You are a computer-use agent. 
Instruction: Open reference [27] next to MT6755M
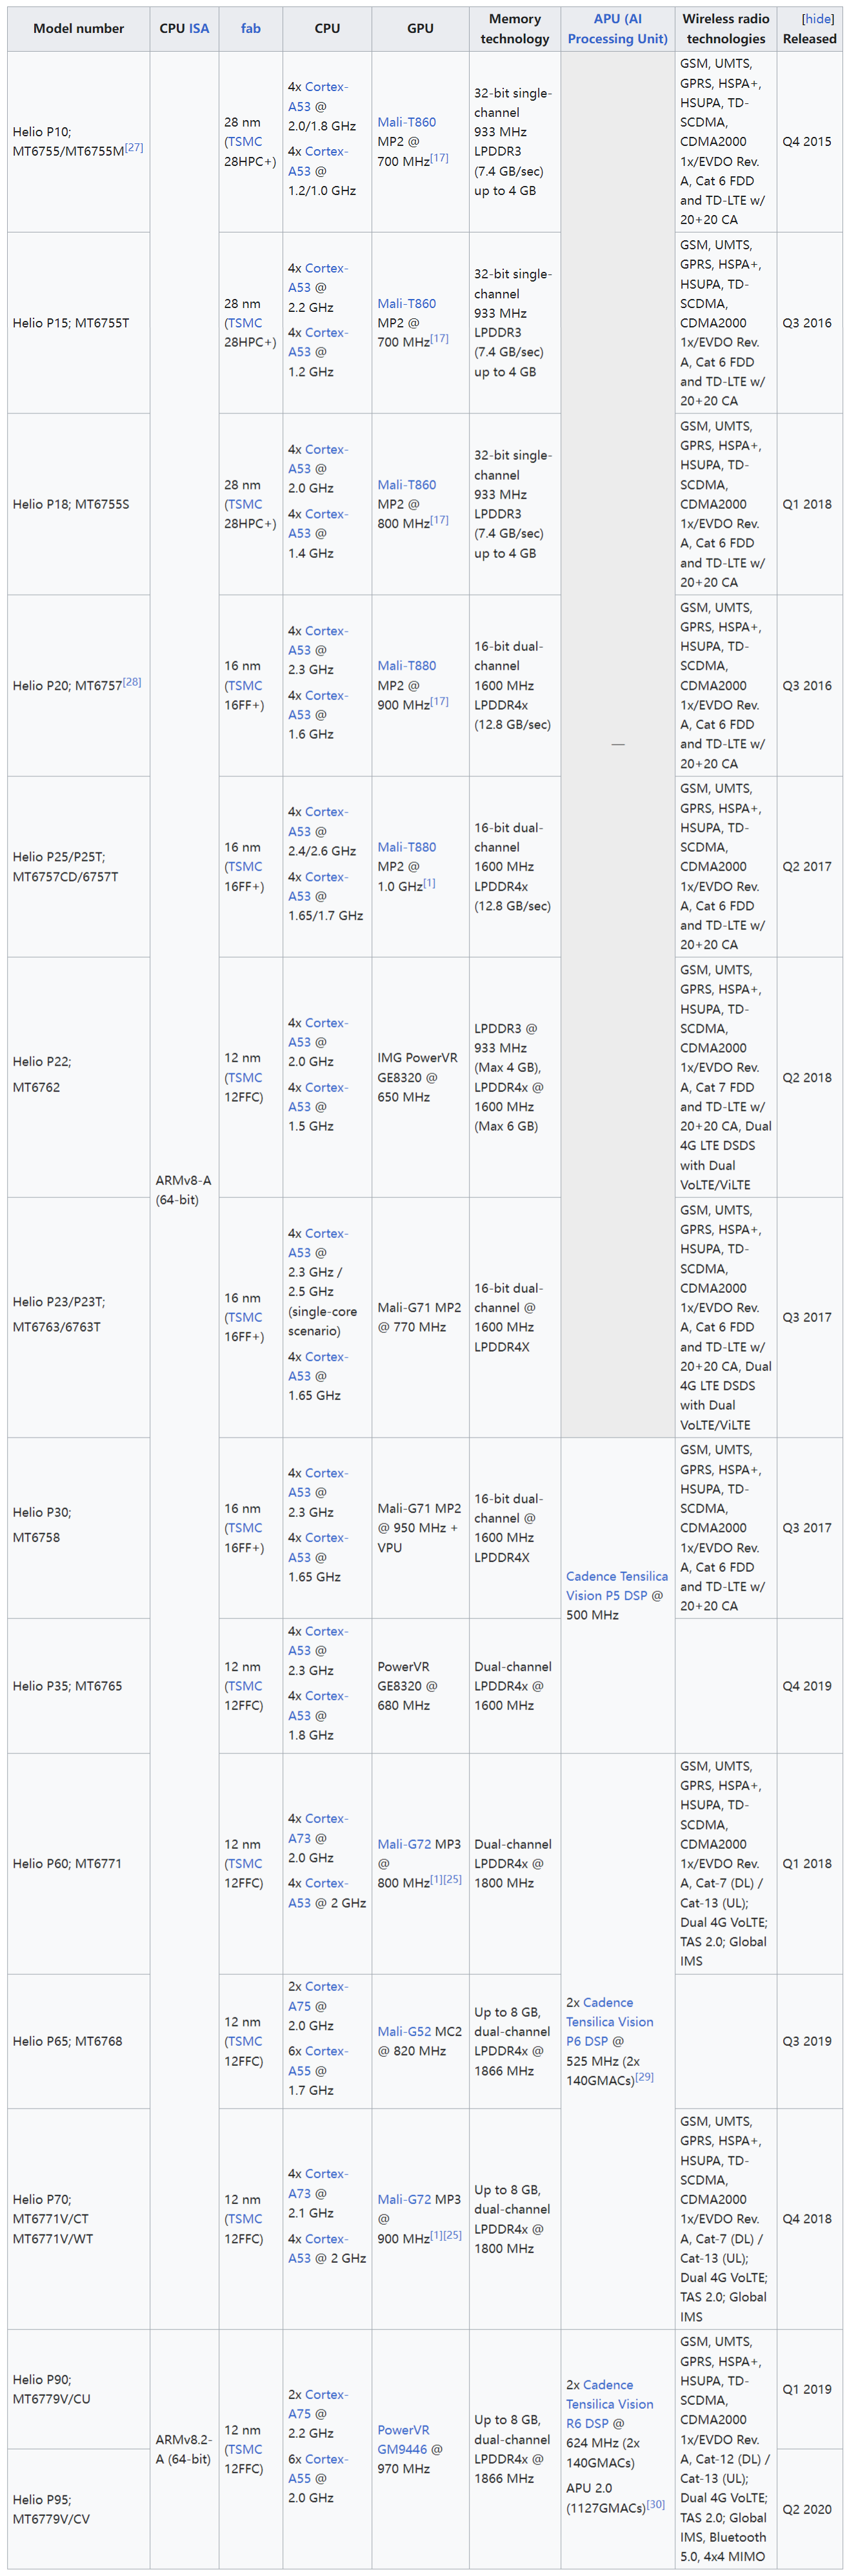[x=134, y=147]
